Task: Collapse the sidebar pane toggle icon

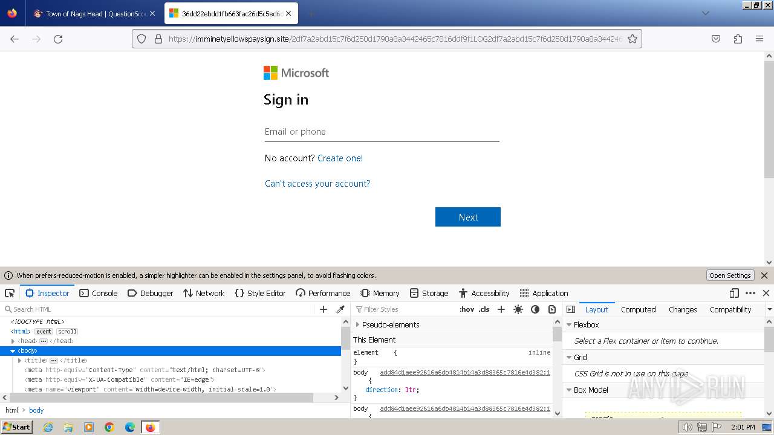Action: (571, 309)
